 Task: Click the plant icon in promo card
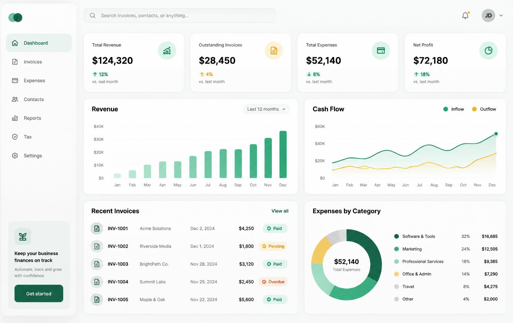[23, 236]
